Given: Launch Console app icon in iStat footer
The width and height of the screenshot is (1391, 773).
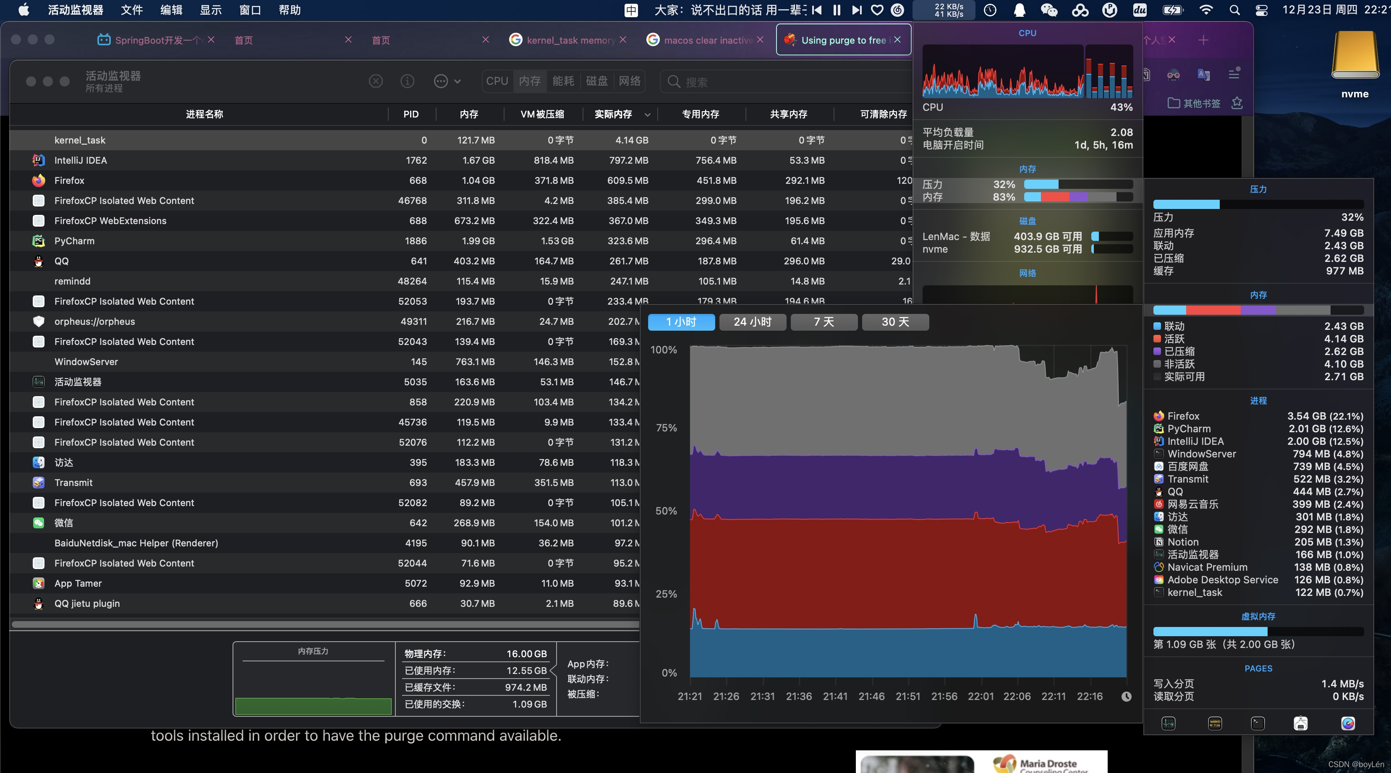Looking at the screenshot, I should point(1214,723).
